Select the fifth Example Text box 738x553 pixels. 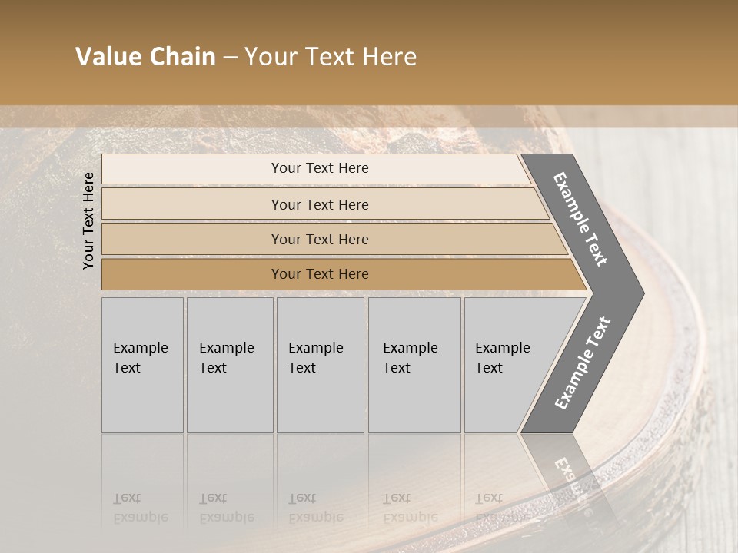pos(504,365)
